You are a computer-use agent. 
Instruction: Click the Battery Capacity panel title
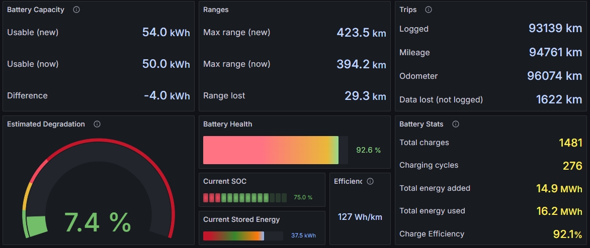coord(36,10)
